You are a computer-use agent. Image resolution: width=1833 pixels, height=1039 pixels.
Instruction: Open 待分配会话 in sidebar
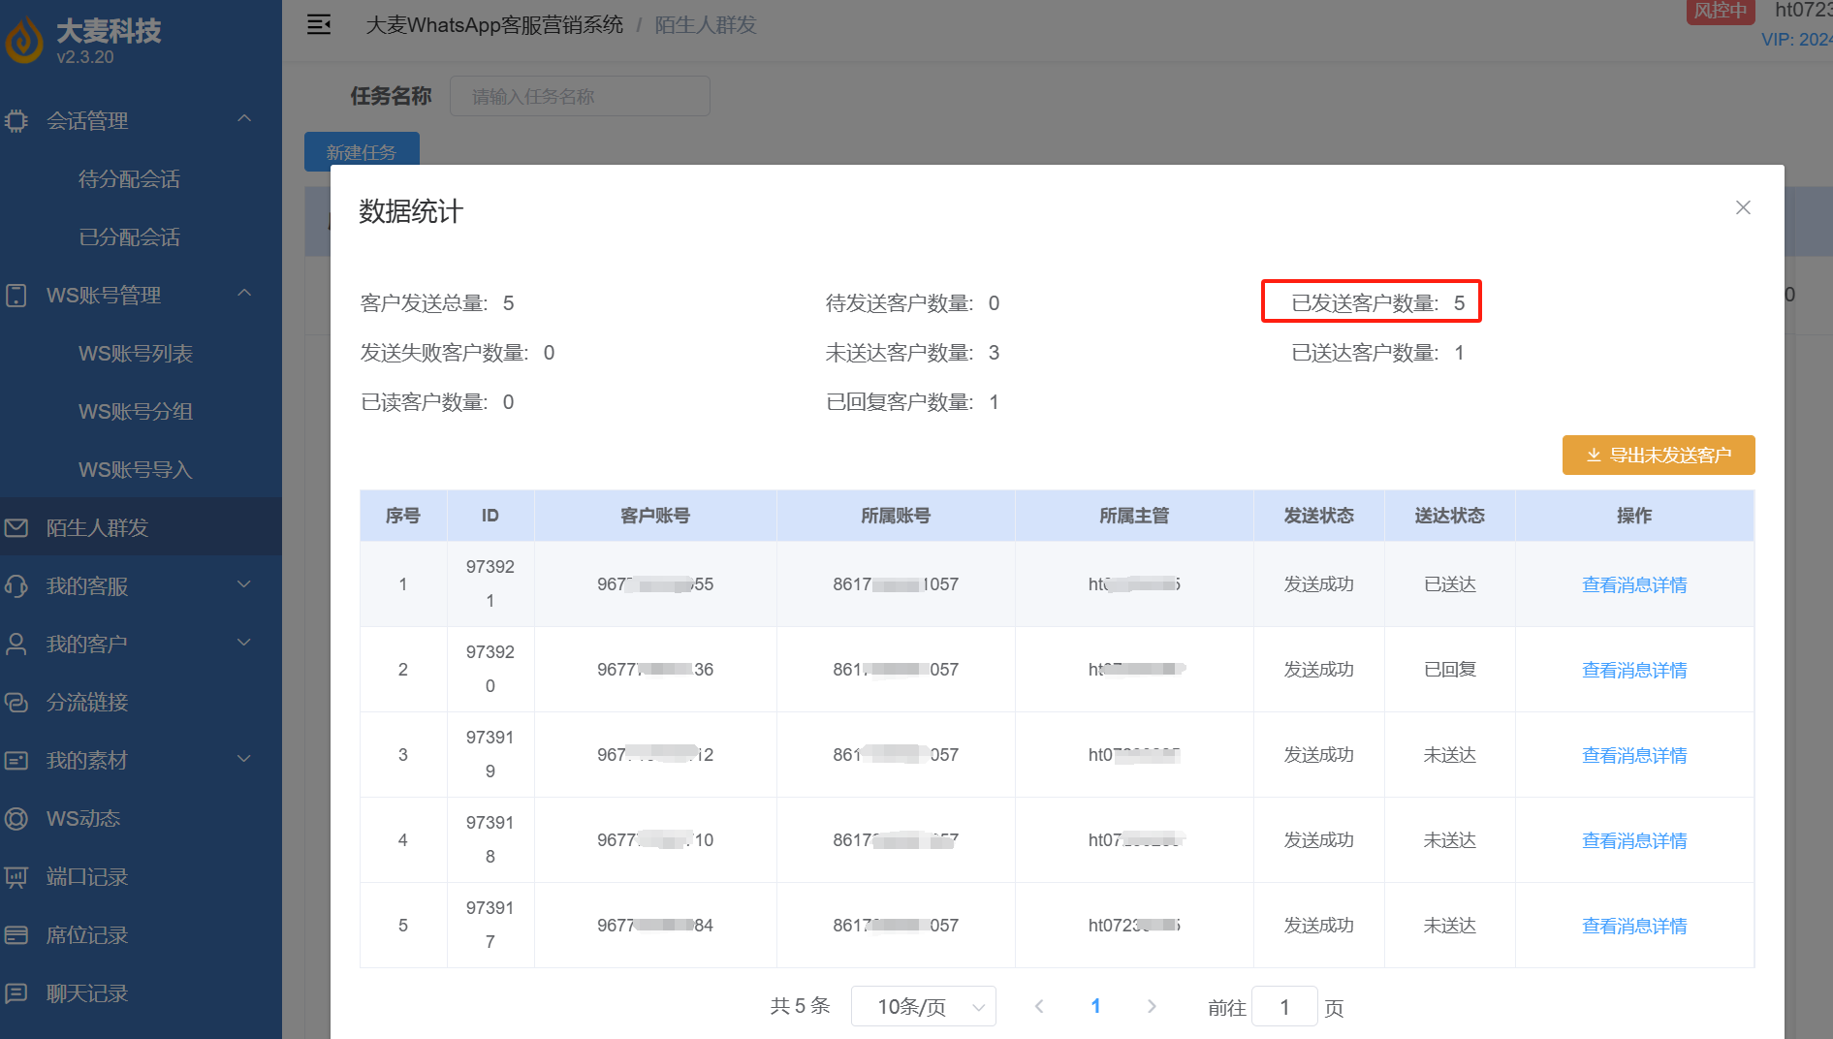(x=129, y=179)
